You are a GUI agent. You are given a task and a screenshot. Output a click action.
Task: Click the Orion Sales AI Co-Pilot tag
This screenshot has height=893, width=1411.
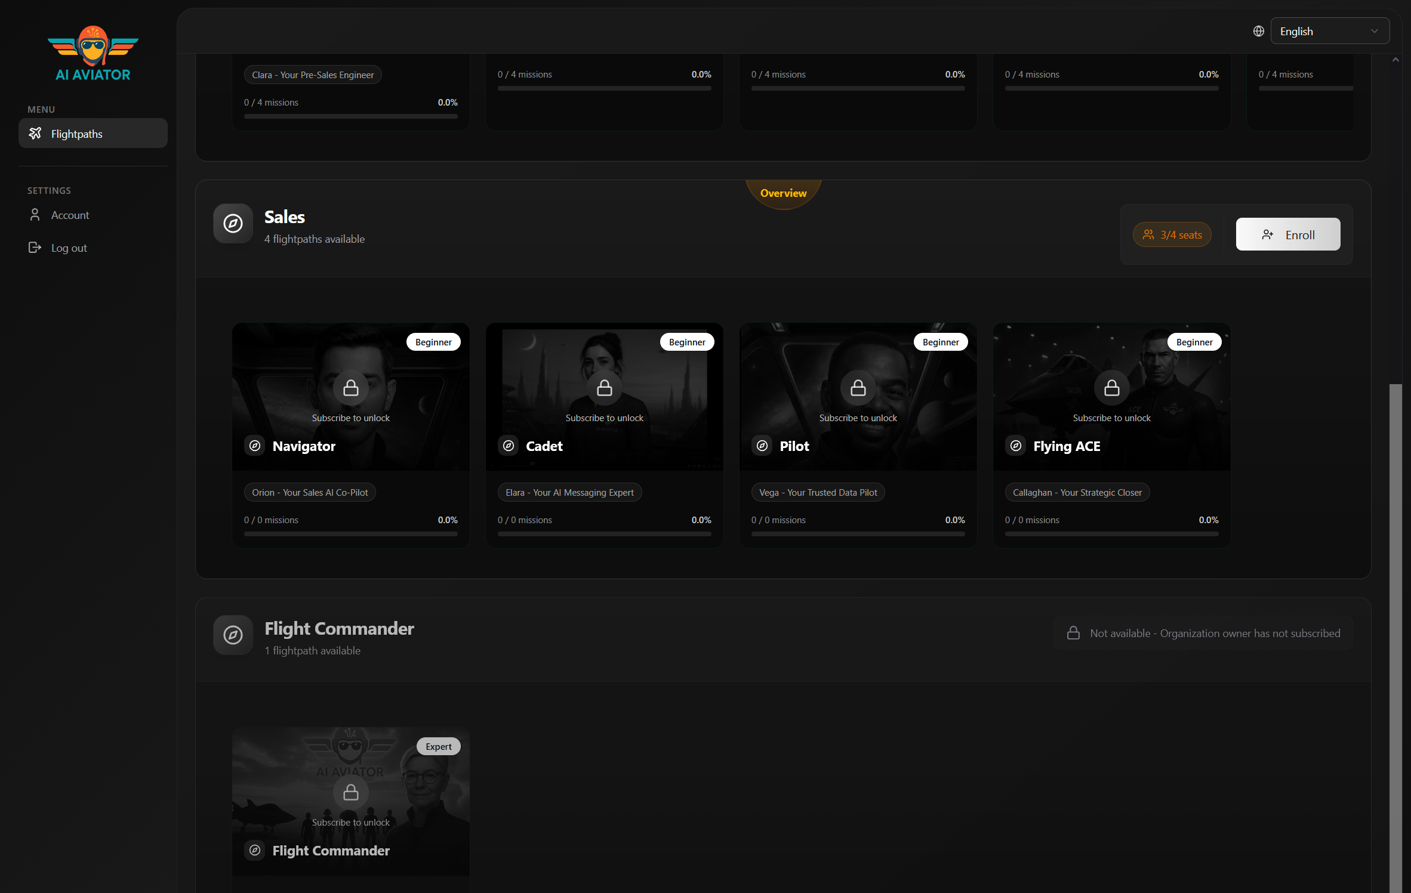(x=310, y=493)
